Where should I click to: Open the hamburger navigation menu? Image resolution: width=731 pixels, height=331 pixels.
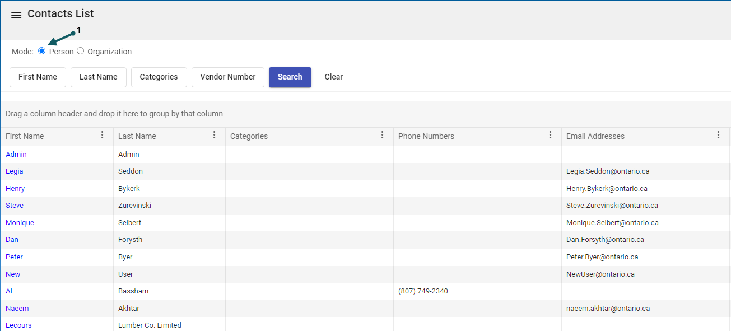pyautogui.click(x=16, y=15)
